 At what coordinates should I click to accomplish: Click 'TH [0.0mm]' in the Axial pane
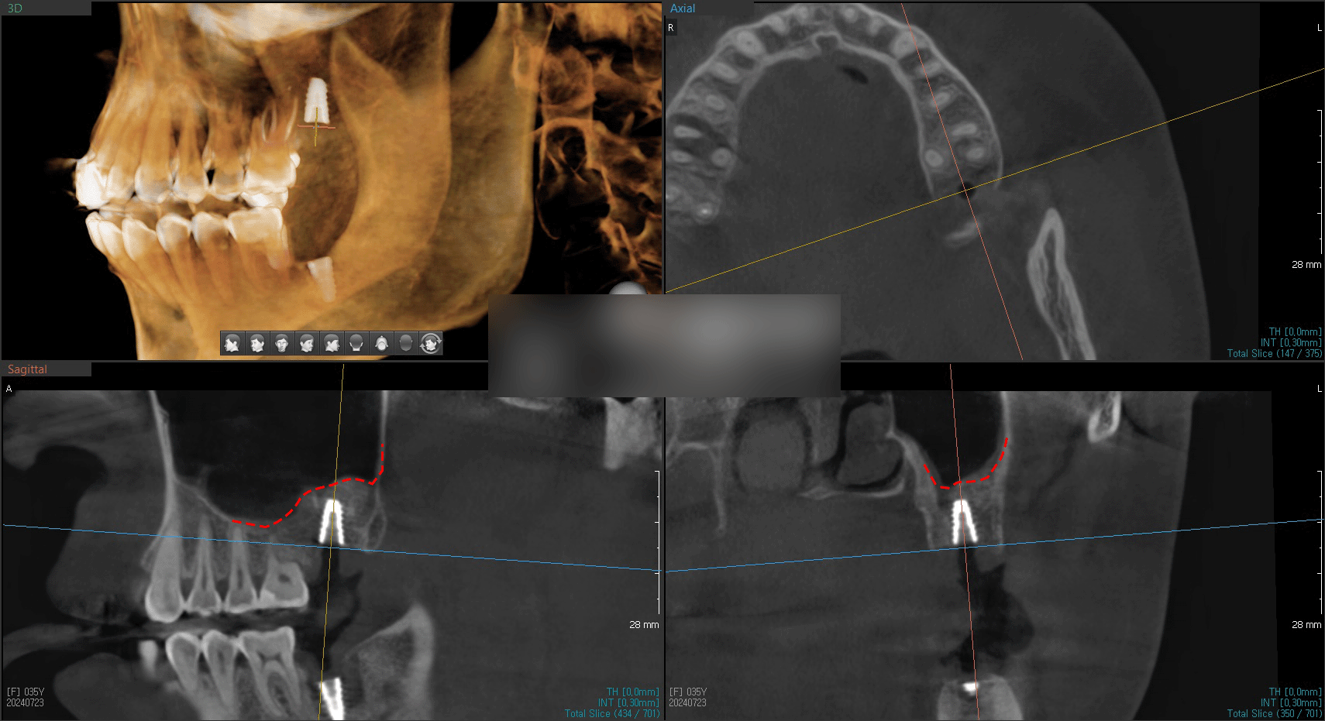point(1295,331)
